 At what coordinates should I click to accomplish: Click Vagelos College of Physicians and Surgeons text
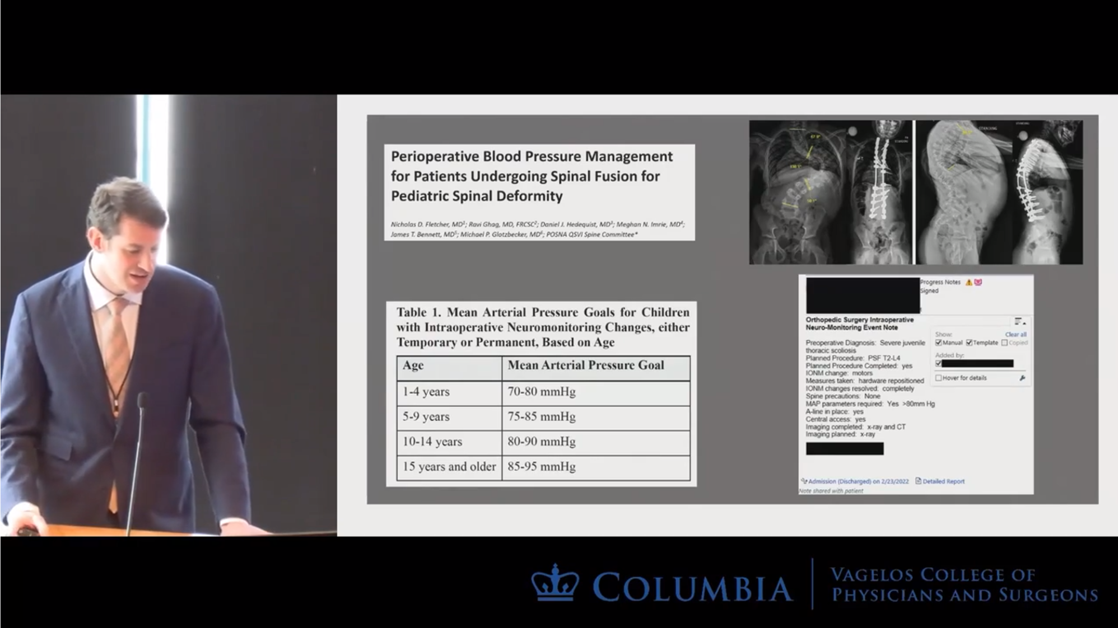tap(964, 584)
